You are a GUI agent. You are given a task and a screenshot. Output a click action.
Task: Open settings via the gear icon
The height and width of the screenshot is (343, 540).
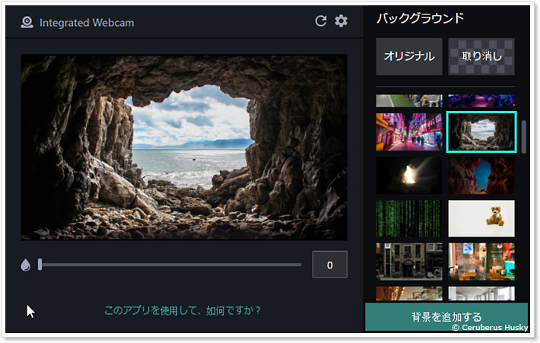tap(341, 21)
